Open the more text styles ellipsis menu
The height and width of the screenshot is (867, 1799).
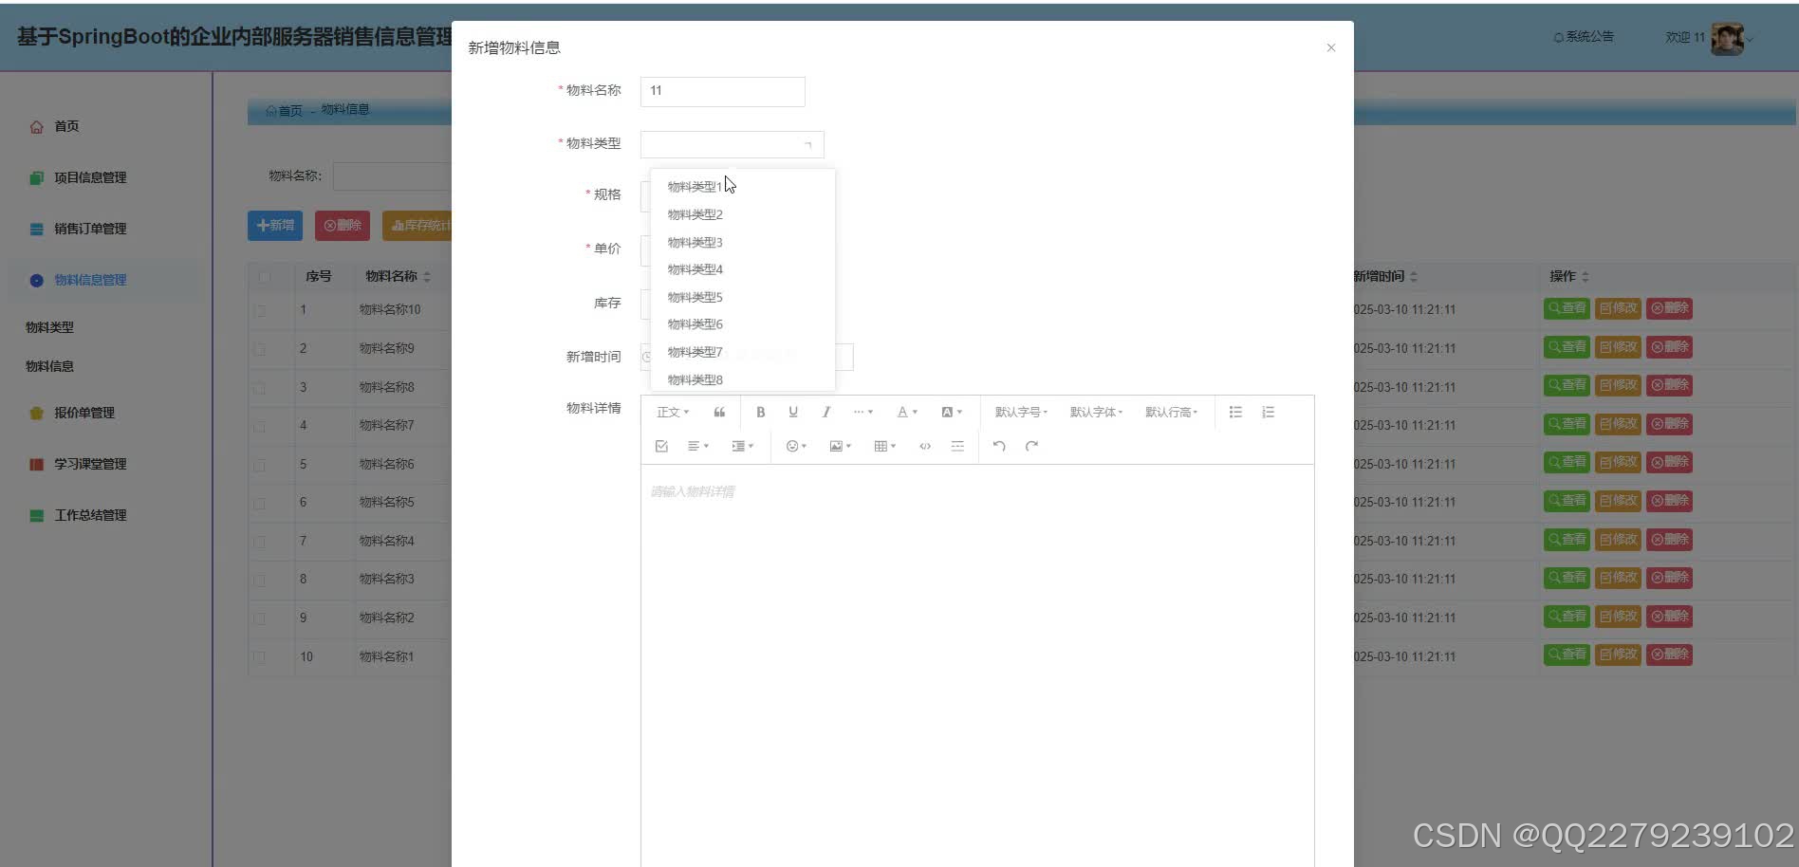[x=862, y=412]
